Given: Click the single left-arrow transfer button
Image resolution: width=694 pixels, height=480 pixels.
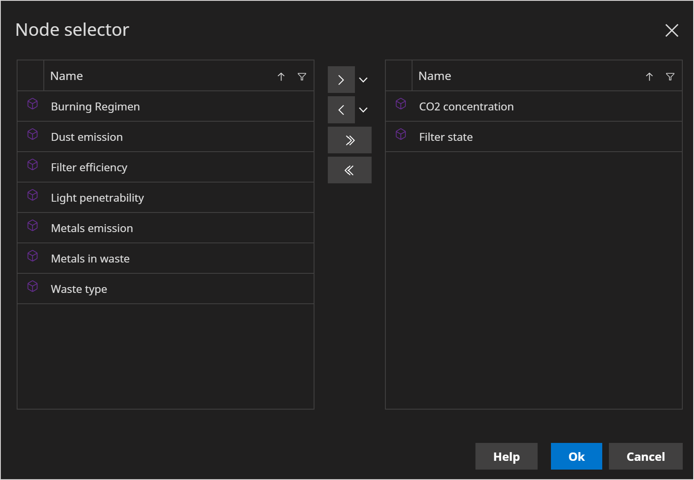Looking at the screenshot, I should [341, 110].
